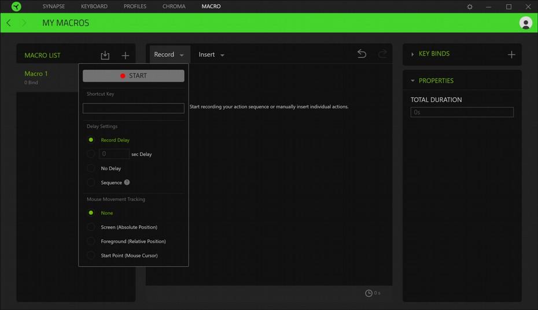Open the Chroma tab
The image size is (538, 310).
tap(174, 6)
